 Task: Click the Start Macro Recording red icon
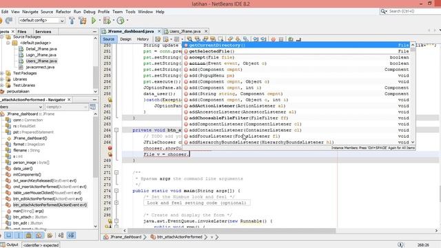pos(273,39)
